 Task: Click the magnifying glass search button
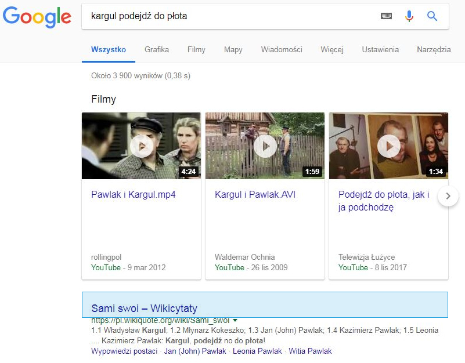(432, 16)
